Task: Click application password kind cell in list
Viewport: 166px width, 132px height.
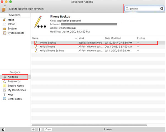Action: click(x=90, y=43)
